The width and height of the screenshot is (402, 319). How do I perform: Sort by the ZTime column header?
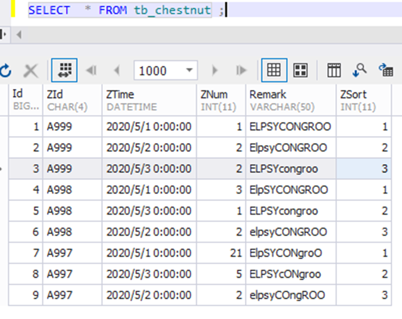149,100
